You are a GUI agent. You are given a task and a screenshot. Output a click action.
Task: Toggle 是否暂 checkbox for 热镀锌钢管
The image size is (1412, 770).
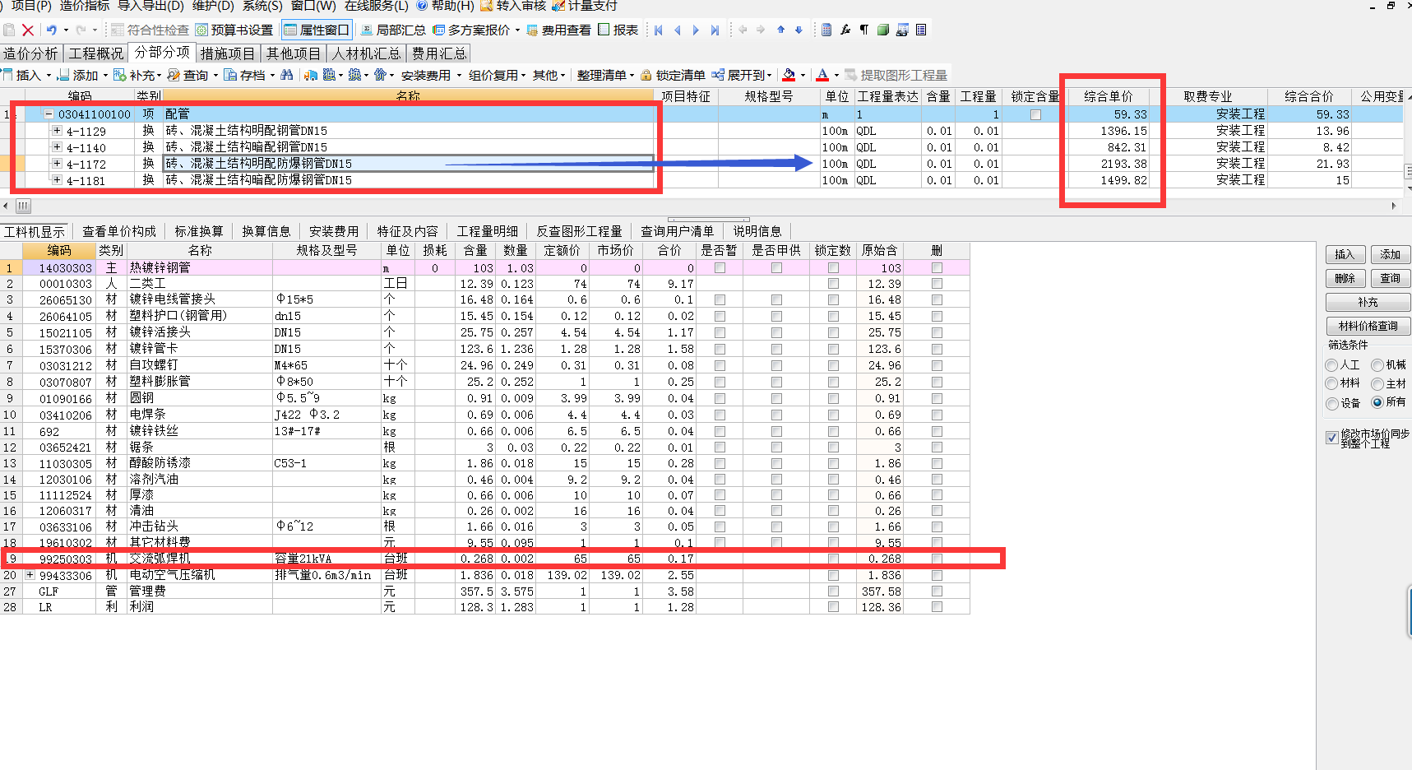[720, 268]
